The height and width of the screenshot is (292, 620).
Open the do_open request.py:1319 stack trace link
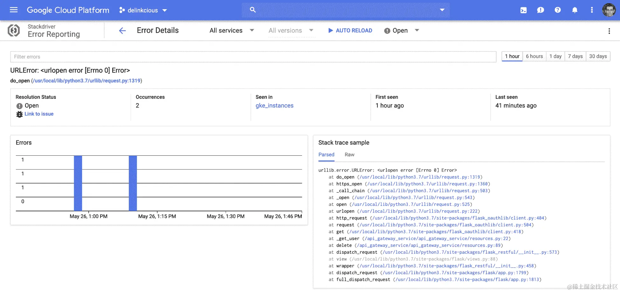(420, 177)
